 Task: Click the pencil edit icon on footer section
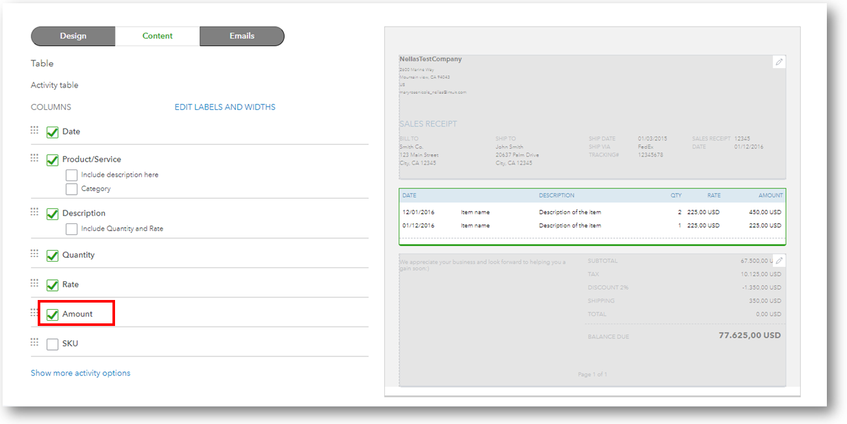pyautogui.click(x=779, y=260)
